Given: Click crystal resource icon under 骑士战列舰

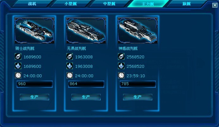Looking at the screenshot, I should [18, 66].
